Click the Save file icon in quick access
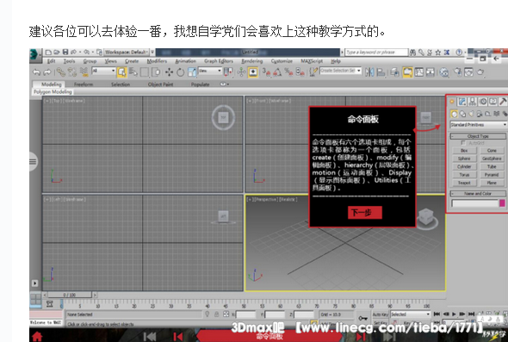The width and height of the screenshot is (508, 342). (65, 52)
